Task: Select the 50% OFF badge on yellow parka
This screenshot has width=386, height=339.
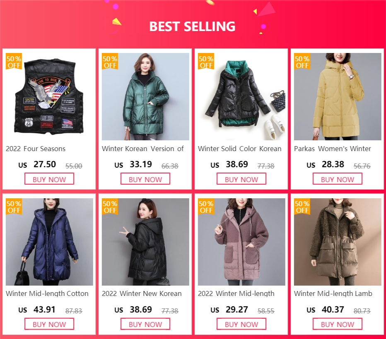Action: (302, 62)
